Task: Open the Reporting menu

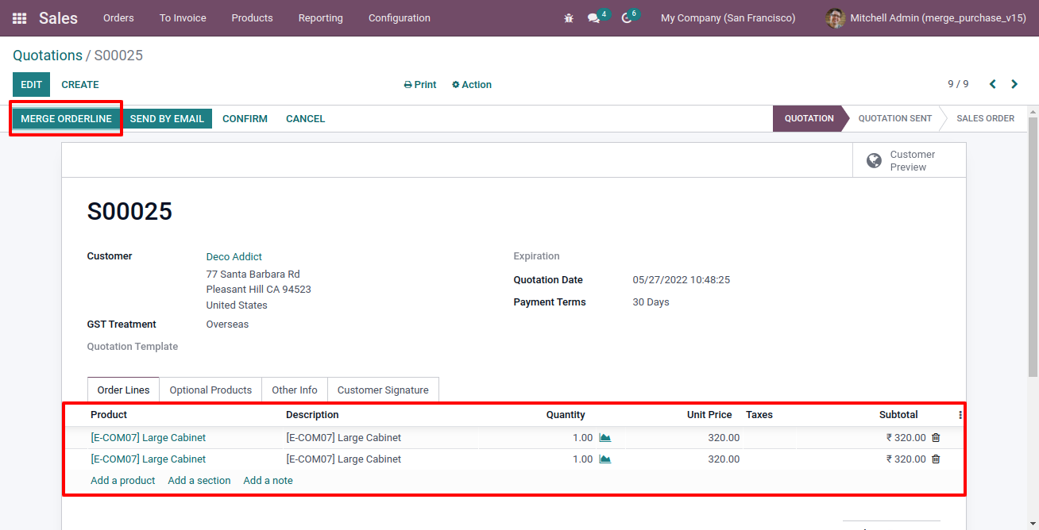Action: click(320, 18)
